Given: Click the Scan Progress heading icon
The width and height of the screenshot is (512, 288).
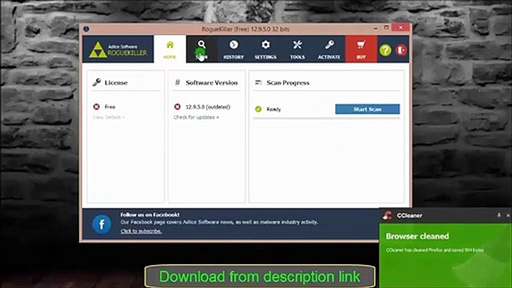Looking at the screenshot, I should coord(258,82).
